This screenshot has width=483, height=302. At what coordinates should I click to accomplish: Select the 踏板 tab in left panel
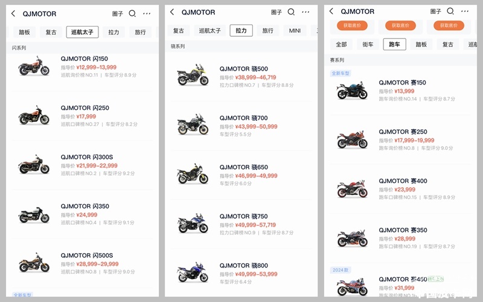tap(24, 32)
